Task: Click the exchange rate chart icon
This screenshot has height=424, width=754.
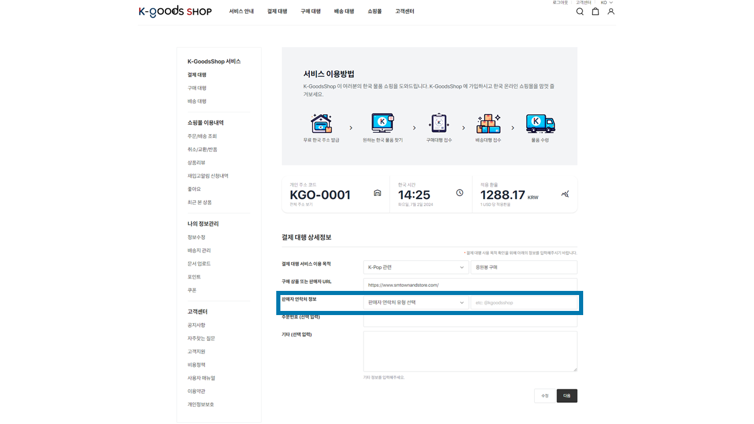Action: [565, 194]
